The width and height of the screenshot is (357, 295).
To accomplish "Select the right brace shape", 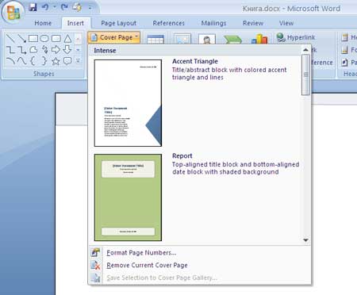I will pos(44,61).
